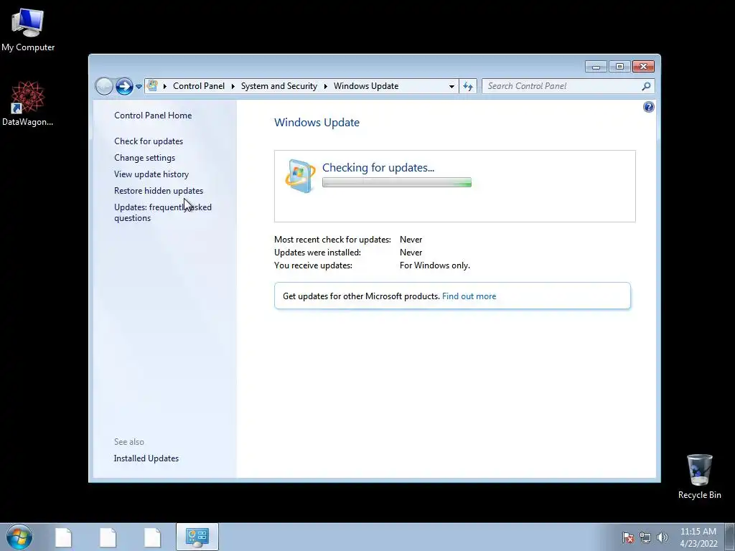Open network tray icon
This screenshot has height=551, width=735.
(x=645, y=537)
